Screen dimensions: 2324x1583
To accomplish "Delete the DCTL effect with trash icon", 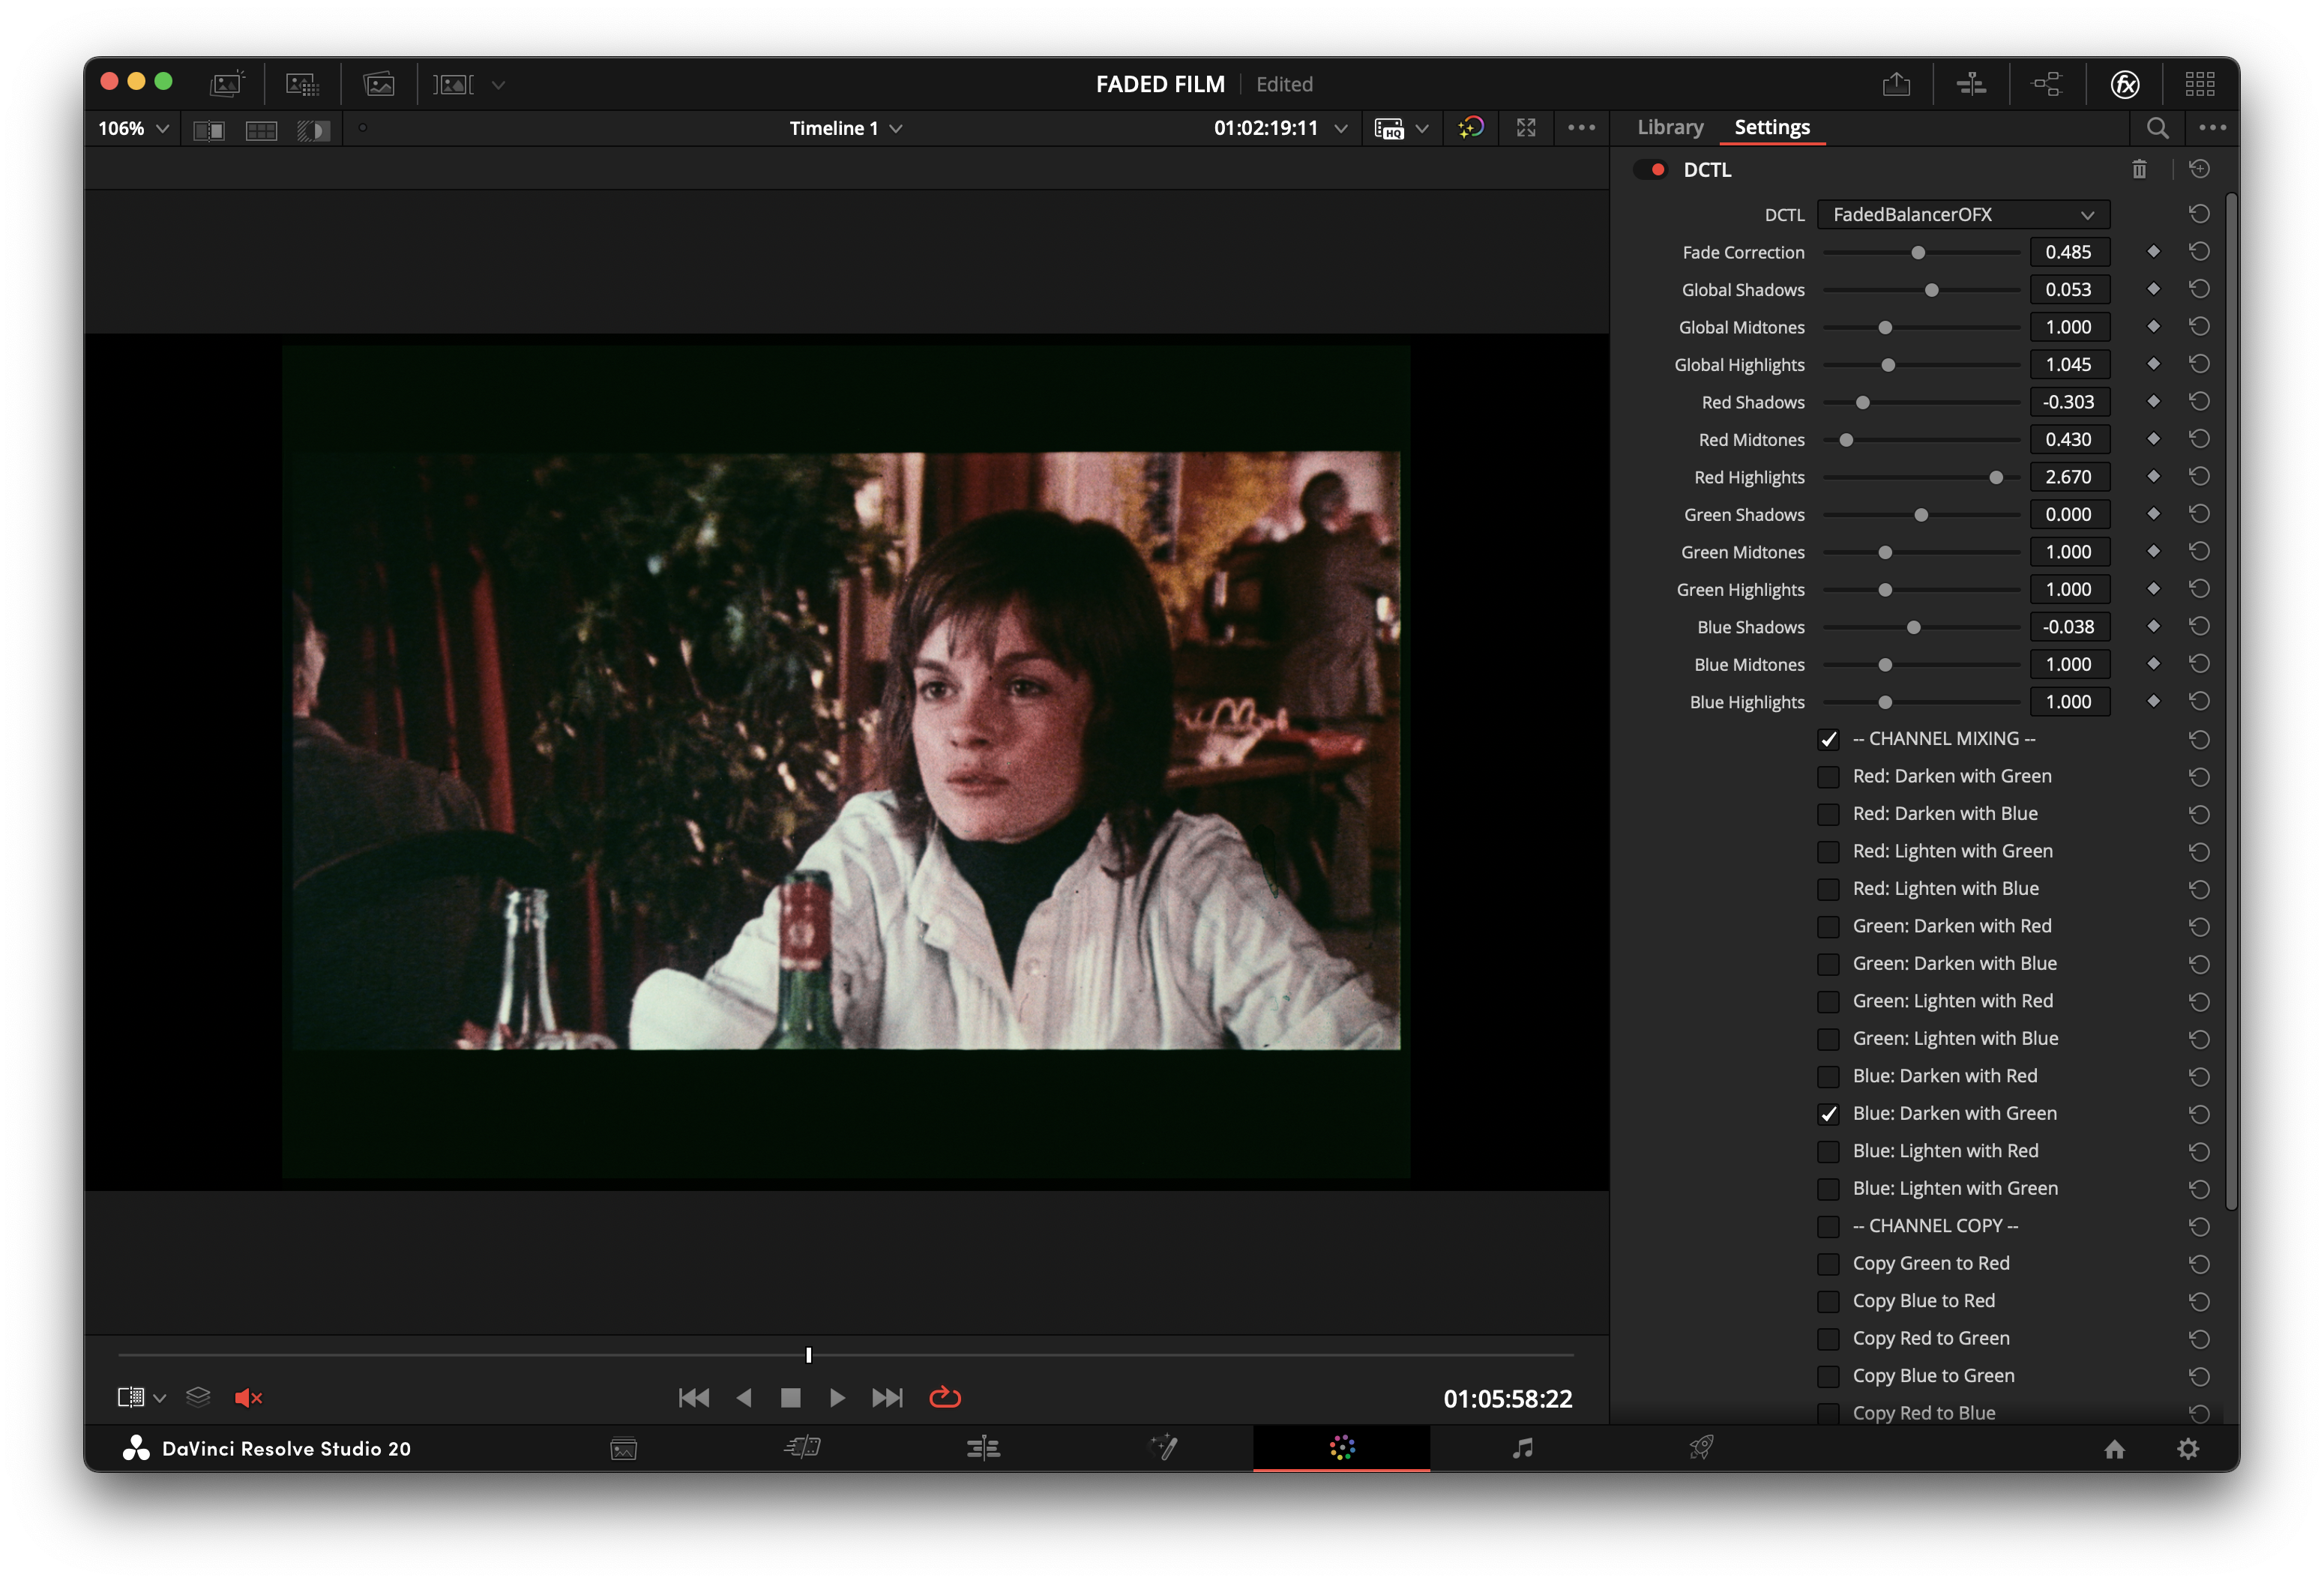I will point(2139,169).
